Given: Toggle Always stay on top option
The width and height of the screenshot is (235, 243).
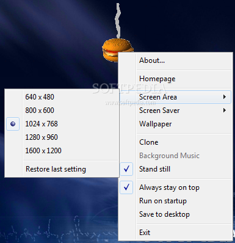Looking at the screenshot, I should pos(175,187).
